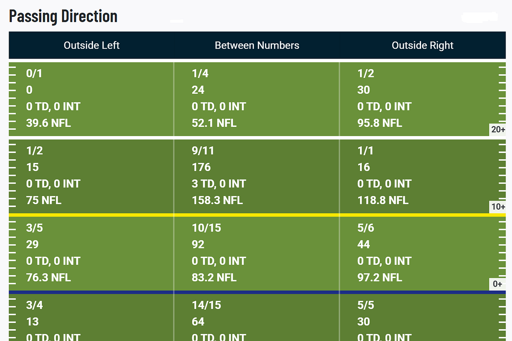This screenshot has width=512, height=341.
Task: Click the Outside Right column header
Action: coord(422,45)
